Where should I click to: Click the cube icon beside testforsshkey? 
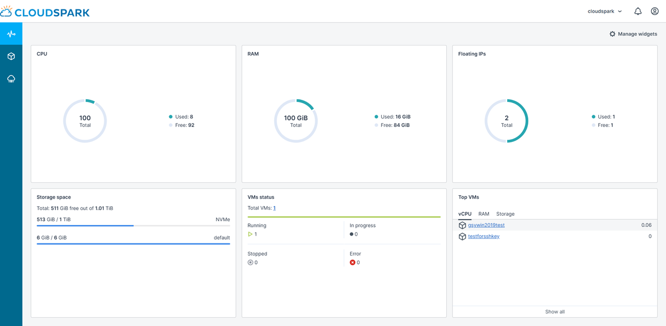(x=462, y=236)
